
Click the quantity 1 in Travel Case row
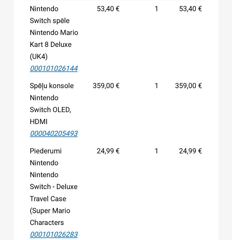coord(156,151)
